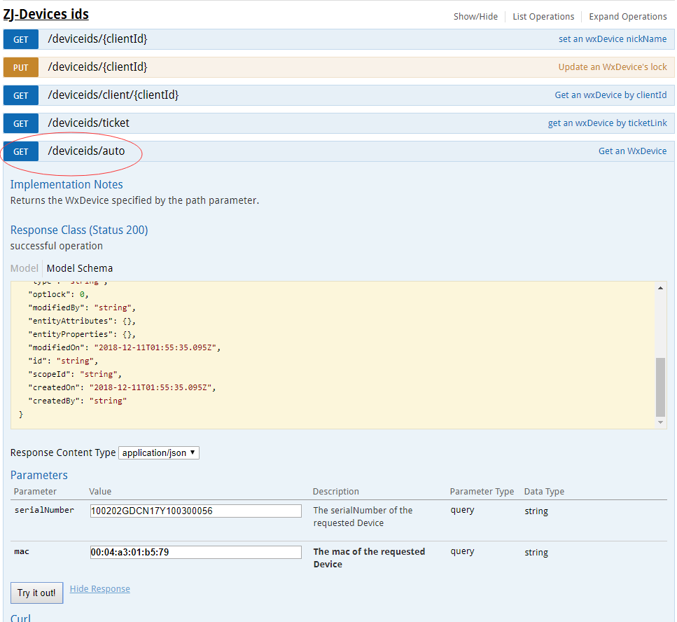Click the "id" line in schema
This screenshot has height=622, width=677.
(x=63, y=361)
